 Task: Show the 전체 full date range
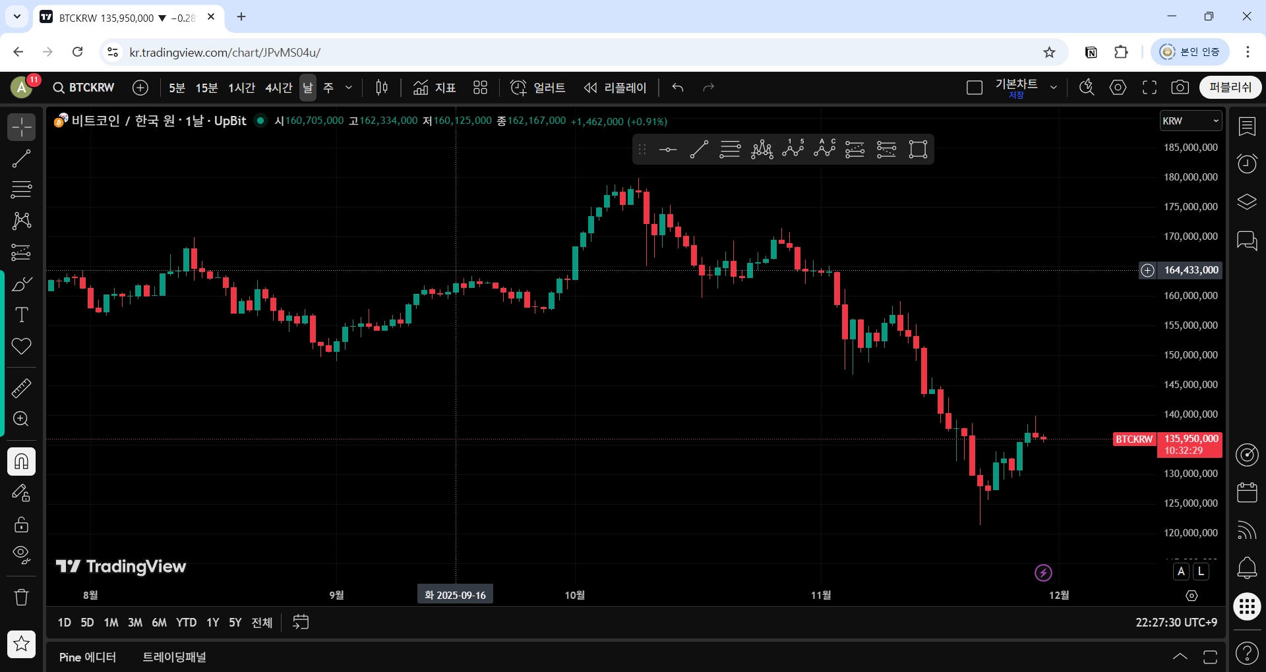tap(262, 623)
